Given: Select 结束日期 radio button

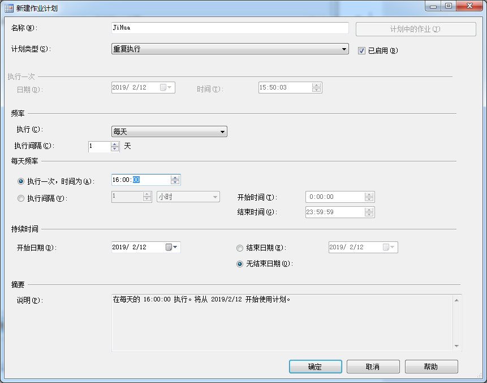Looking at the screenshot, I should click(x=240, y=248).
